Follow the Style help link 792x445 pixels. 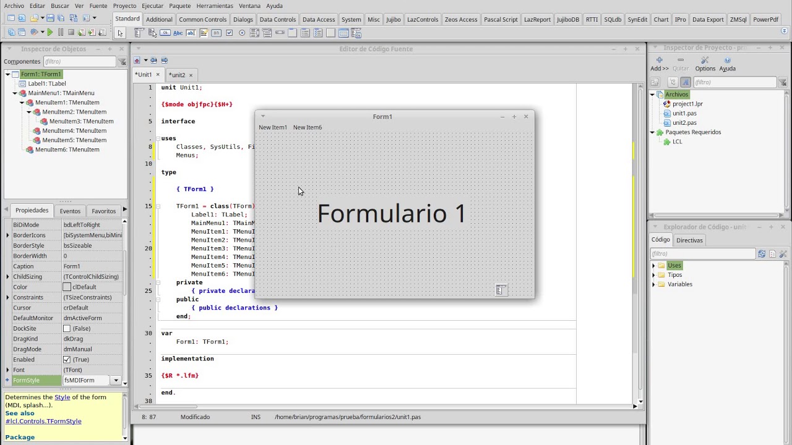click(62, 397)
